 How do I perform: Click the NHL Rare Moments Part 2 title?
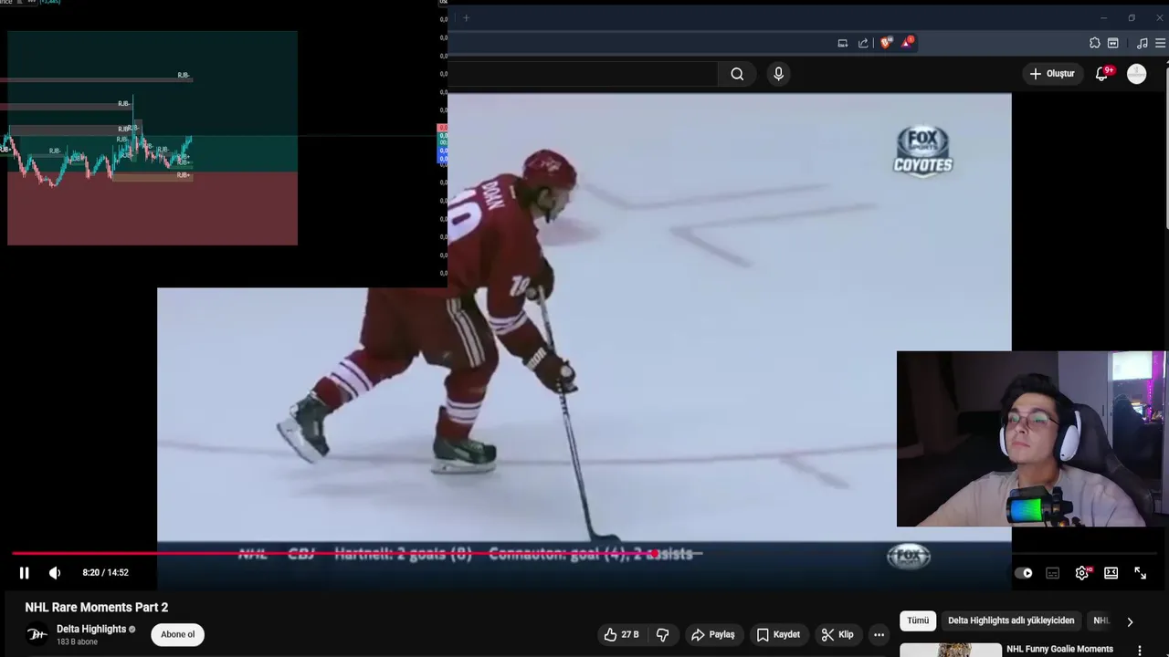pyautogui.click(x=97, y=607)
